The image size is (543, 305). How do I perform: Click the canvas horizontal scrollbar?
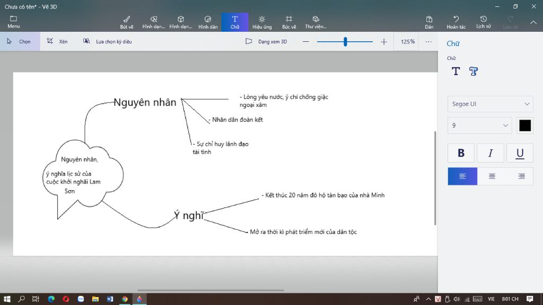pyautogui.click(x=211, y=290)
